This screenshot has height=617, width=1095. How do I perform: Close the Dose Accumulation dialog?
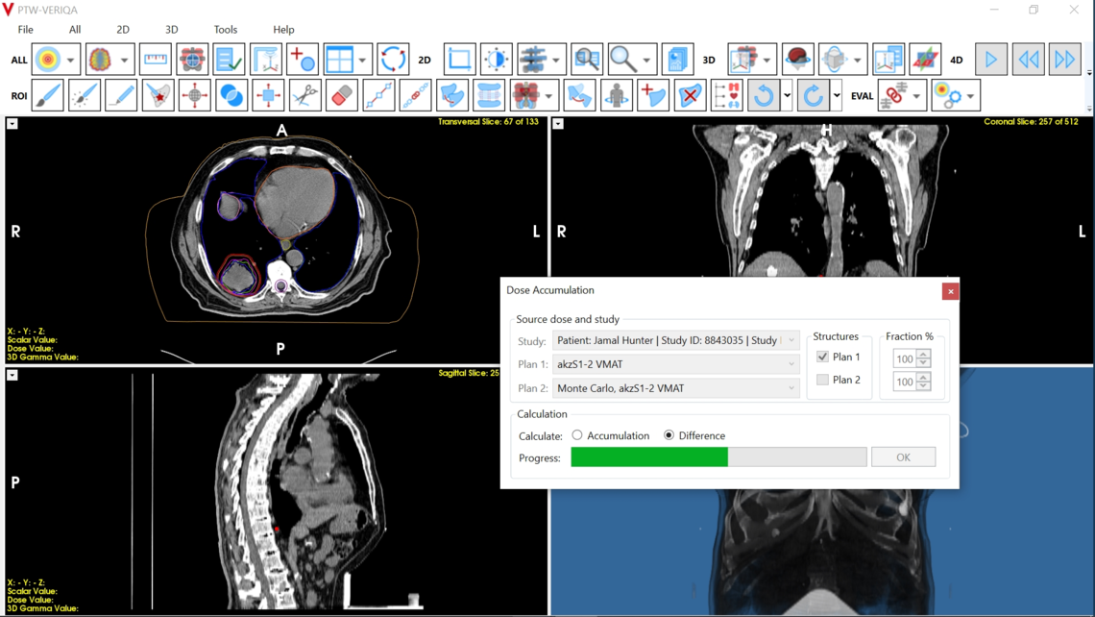coord(950,290)
